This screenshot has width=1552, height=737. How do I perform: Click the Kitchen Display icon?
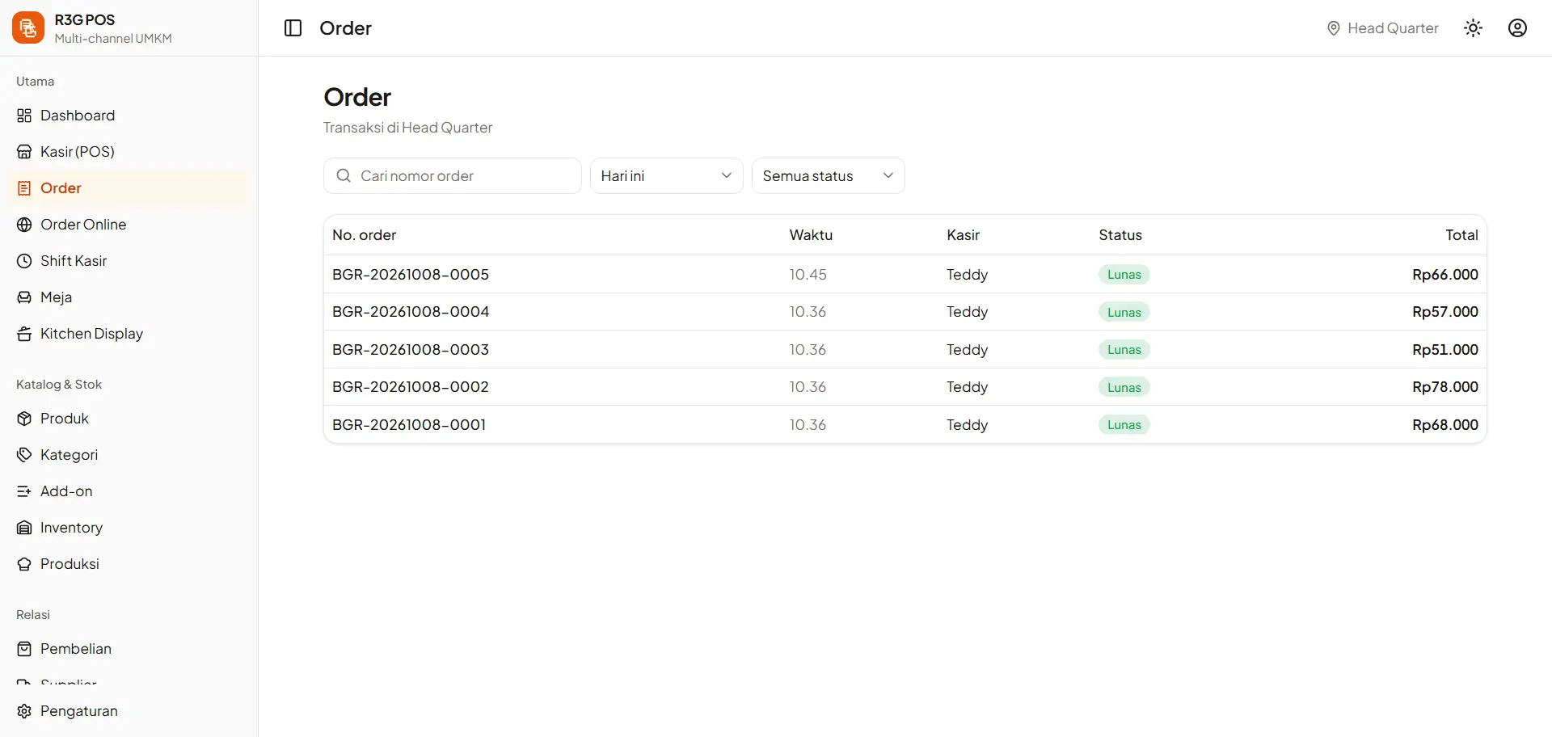[x=24, y=334]
